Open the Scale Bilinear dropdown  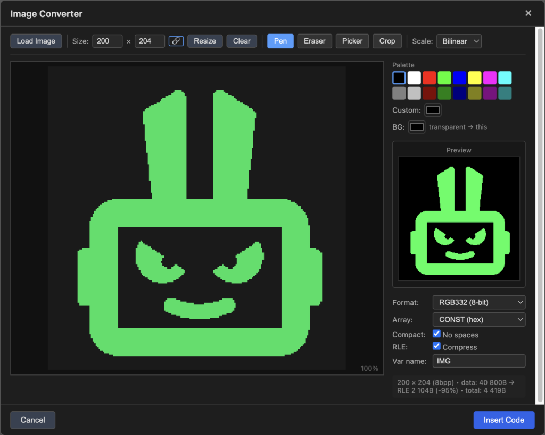click(x=459, y=41)
